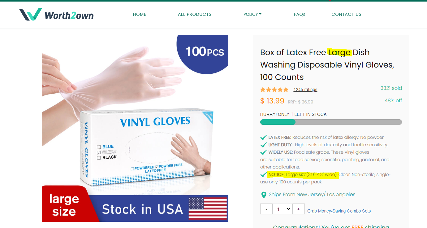Click the checkmark icon beside NOTICE

pos(264,174)
